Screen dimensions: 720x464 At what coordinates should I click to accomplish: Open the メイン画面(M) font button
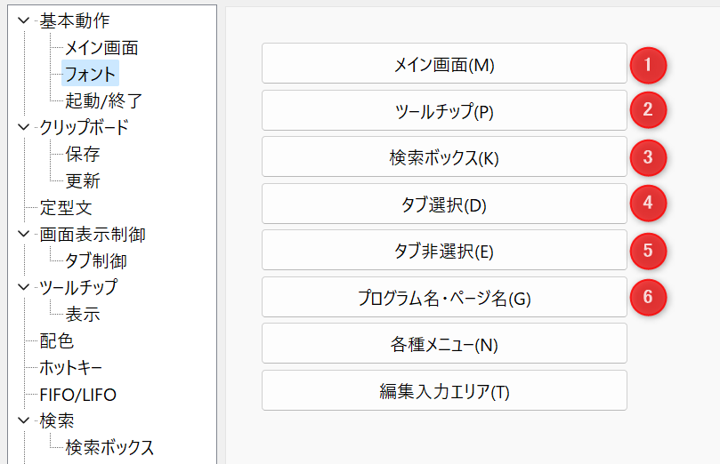[x=444, y=64]
